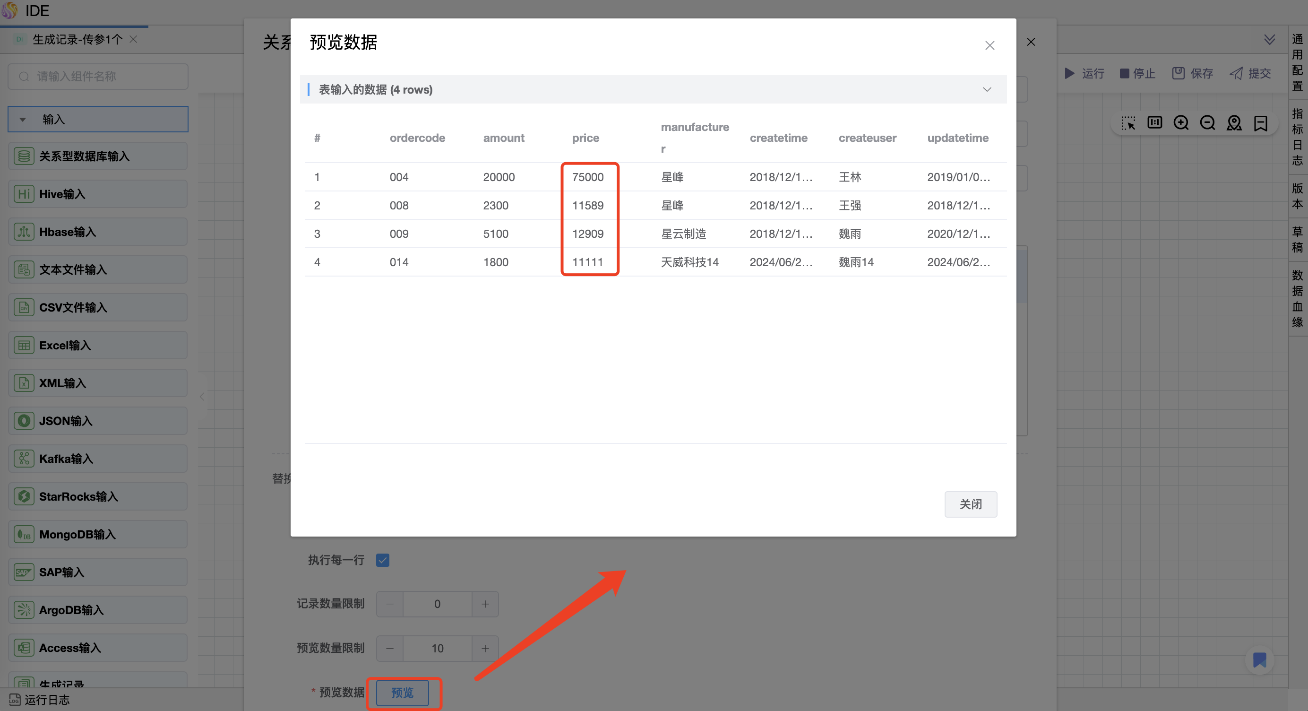1308x711 pixels.
Task: Click the marquee selection tool icon
Action: click(1128, 123)
